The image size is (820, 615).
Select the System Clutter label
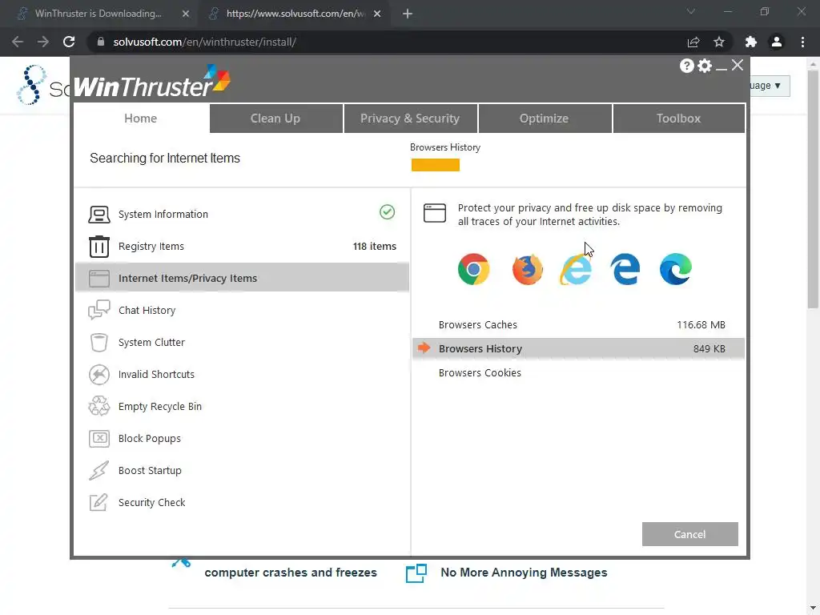[x=151, y=343]
